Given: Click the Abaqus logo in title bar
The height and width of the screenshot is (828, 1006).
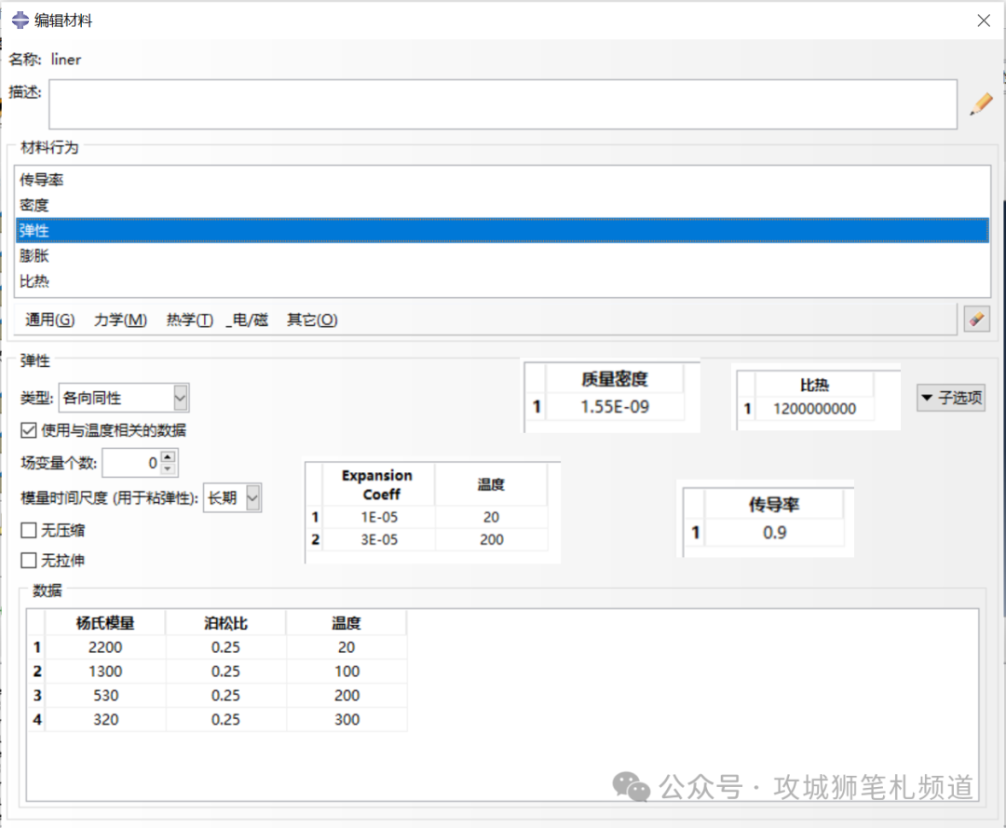Looking at the screenshot, I should [x=20, y=20].
